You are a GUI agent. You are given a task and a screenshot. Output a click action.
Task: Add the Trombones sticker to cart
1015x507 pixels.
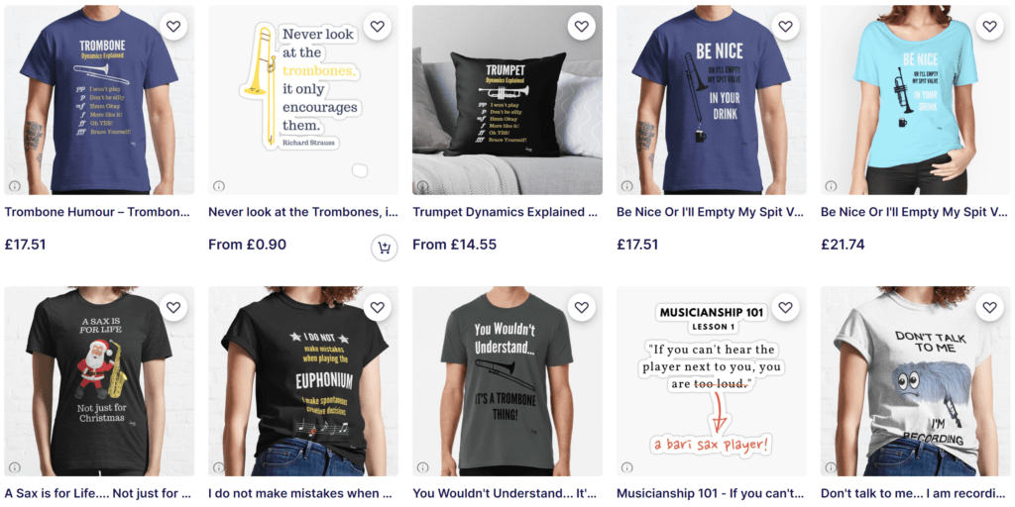coord(385,248)
